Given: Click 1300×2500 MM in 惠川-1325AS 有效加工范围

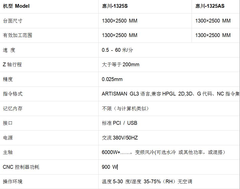Looking at the screenshot, I should 213,35.
